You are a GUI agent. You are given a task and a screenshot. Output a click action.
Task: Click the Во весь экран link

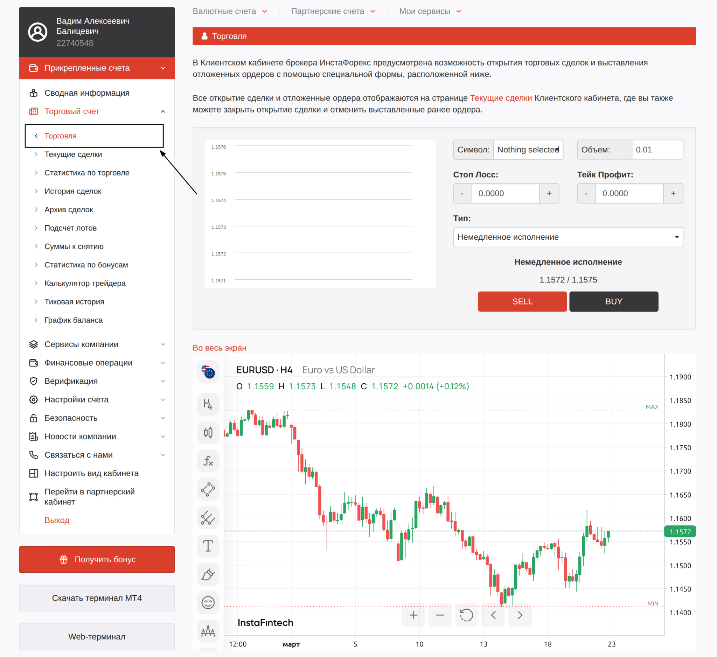click(x=220, y=348)
